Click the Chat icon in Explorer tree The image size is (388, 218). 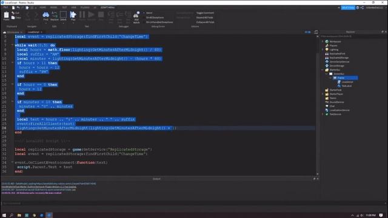click(x=327, y=106)
